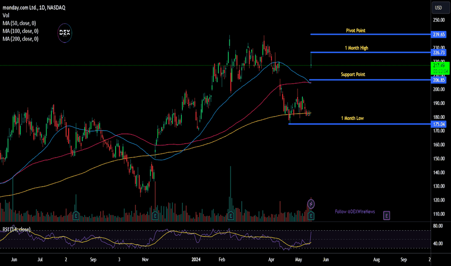
Task: Click the Support Point label
Action: 353,74
